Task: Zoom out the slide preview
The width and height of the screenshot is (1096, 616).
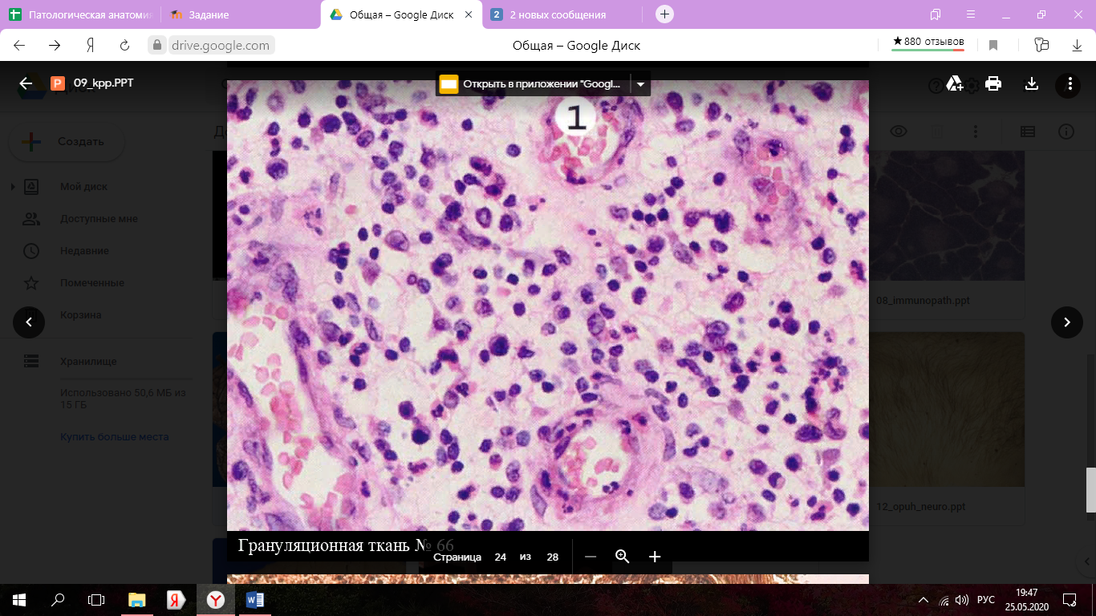Action: [591, 557]
